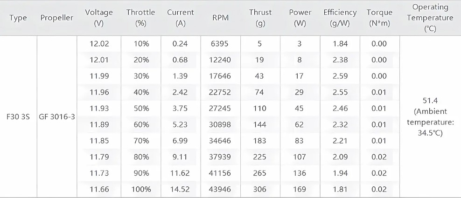The image size is (461, 198).
Task: Click the 14.52 current value
Action: (180, 189)
